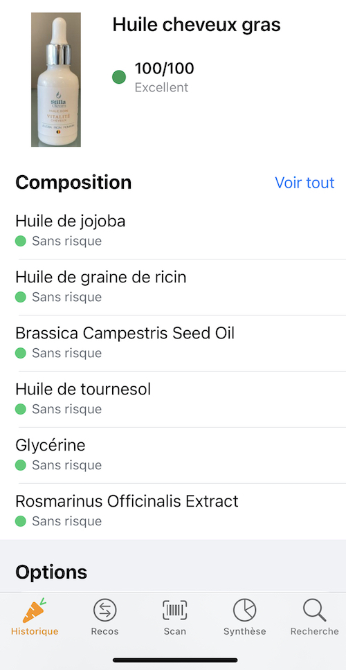Open Rosmarinus Officinalis Extract details
The image size is (346, 670).
(173, 511)
